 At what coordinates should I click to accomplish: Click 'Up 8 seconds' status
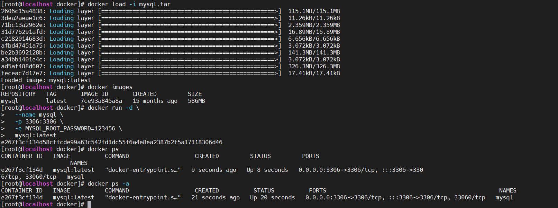click(267, 170)
